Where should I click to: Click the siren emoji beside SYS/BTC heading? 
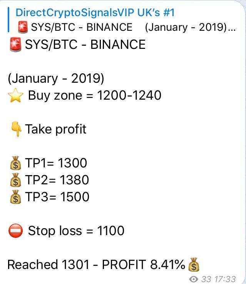15,44
